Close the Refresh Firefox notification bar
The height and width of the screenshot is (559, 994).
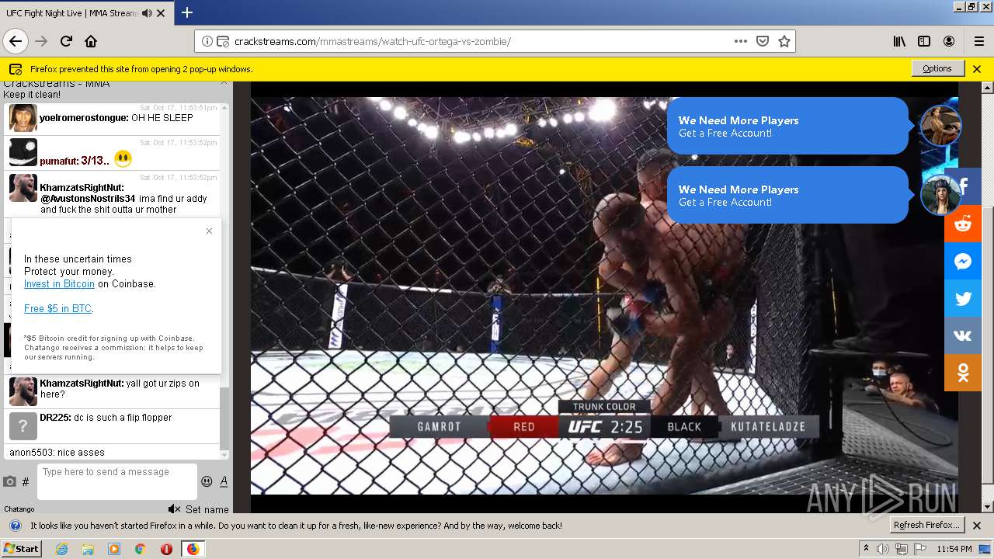tap(977, 525)
